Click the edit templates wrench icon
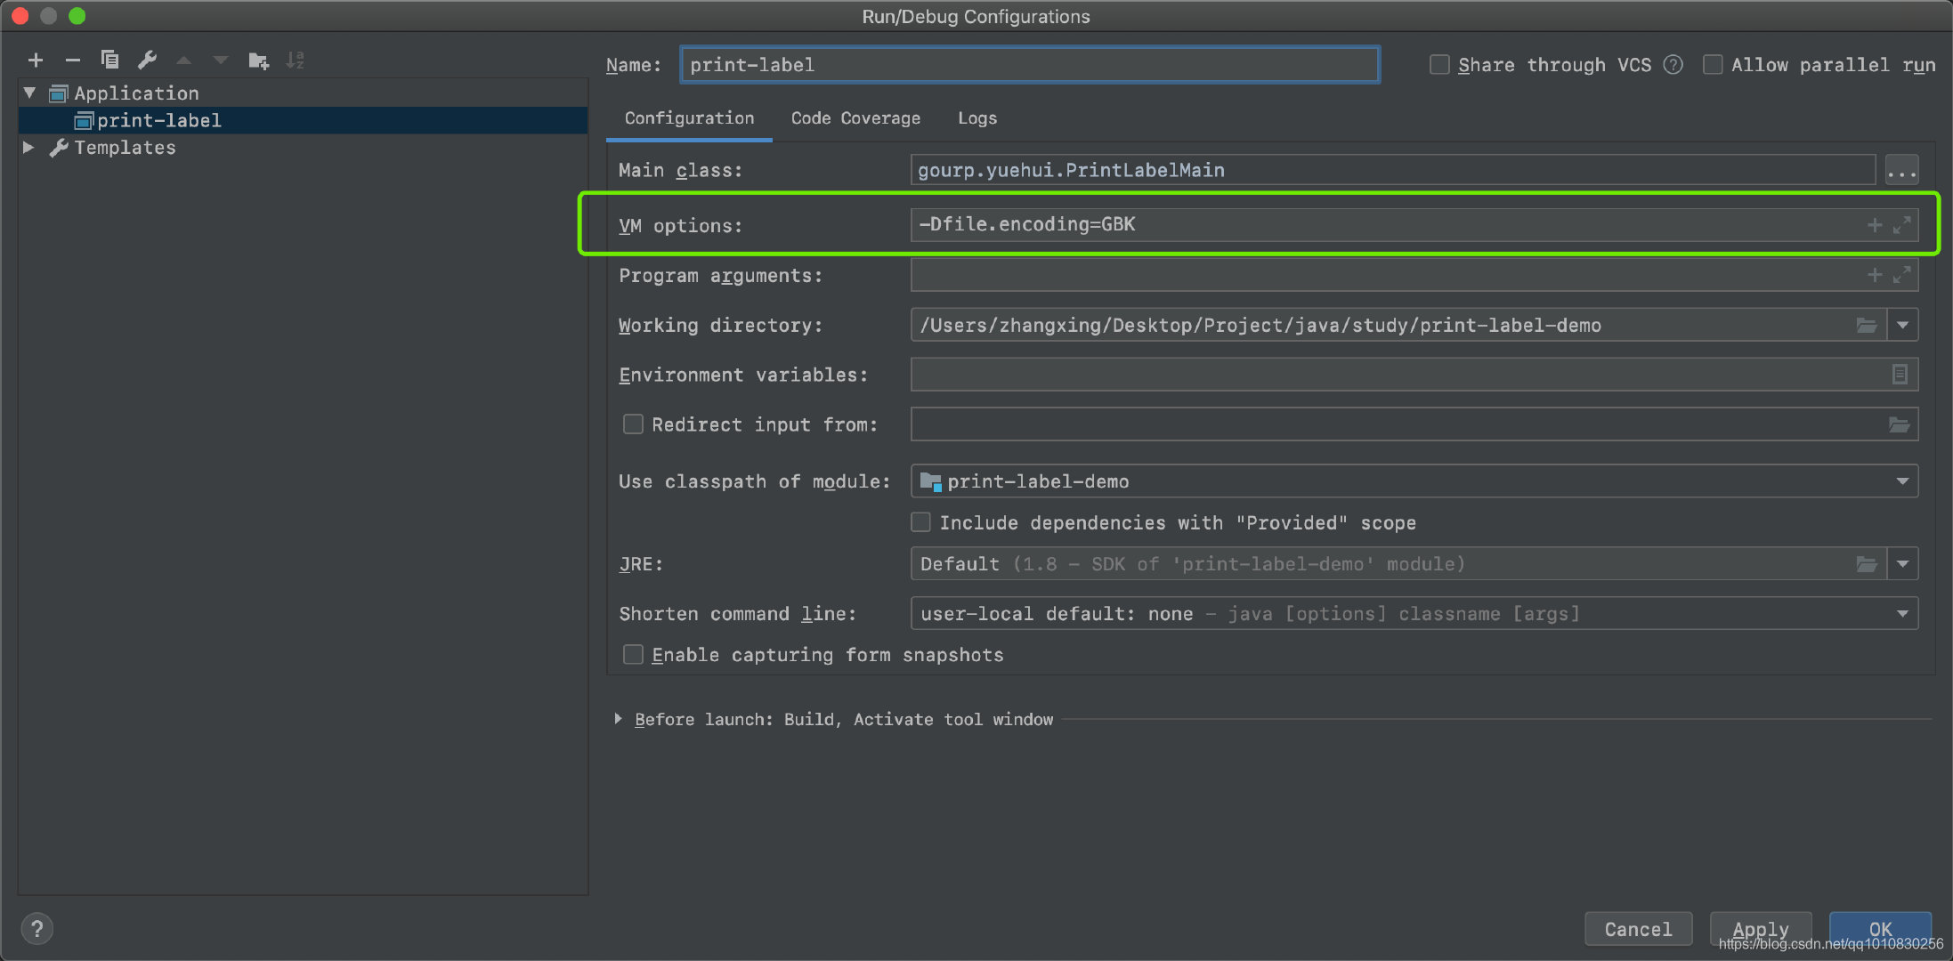Image resolution: width=1953 pixels, height=961 pixels. [148, 61]
